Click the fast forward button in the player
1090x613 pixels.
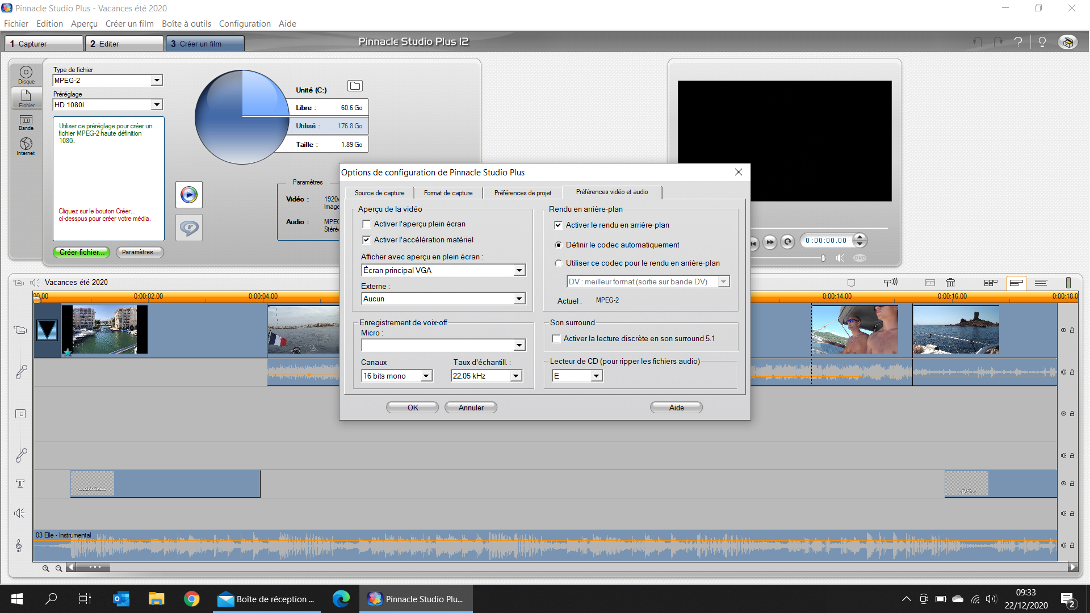click(770, 242)
